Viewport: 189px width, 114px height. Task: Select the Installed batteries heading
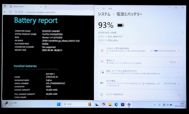[x=25, y=66]
